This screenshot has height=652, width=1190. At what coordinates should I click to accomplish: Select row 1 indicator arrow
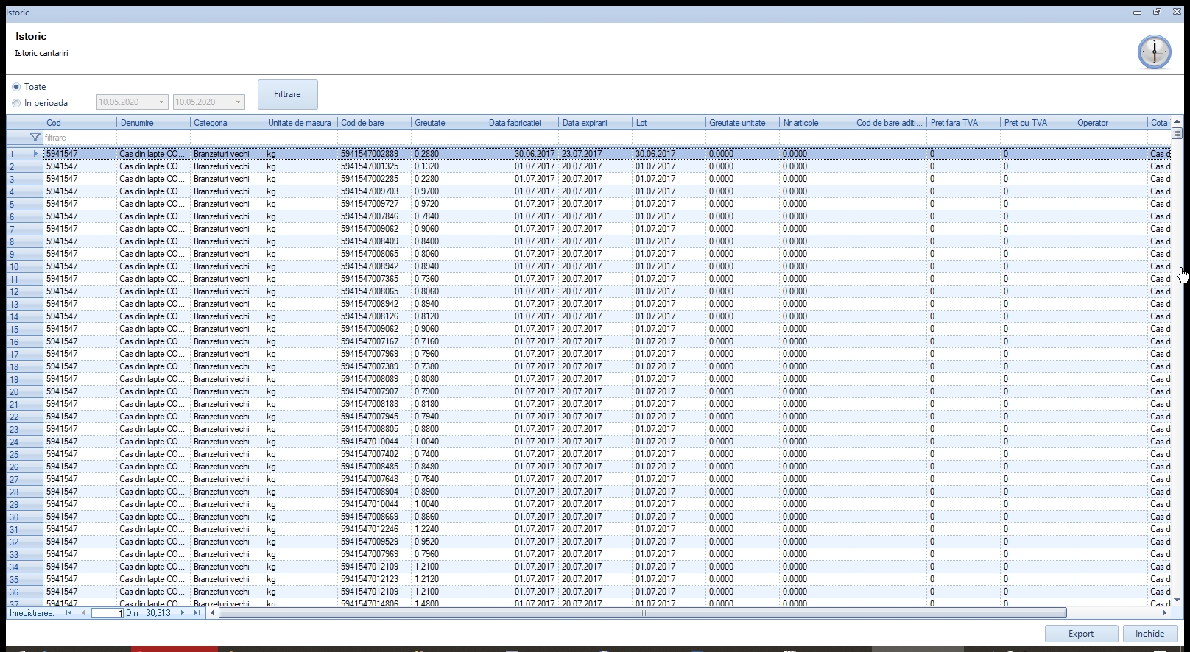pyautogui.click(x=35, y=154)
